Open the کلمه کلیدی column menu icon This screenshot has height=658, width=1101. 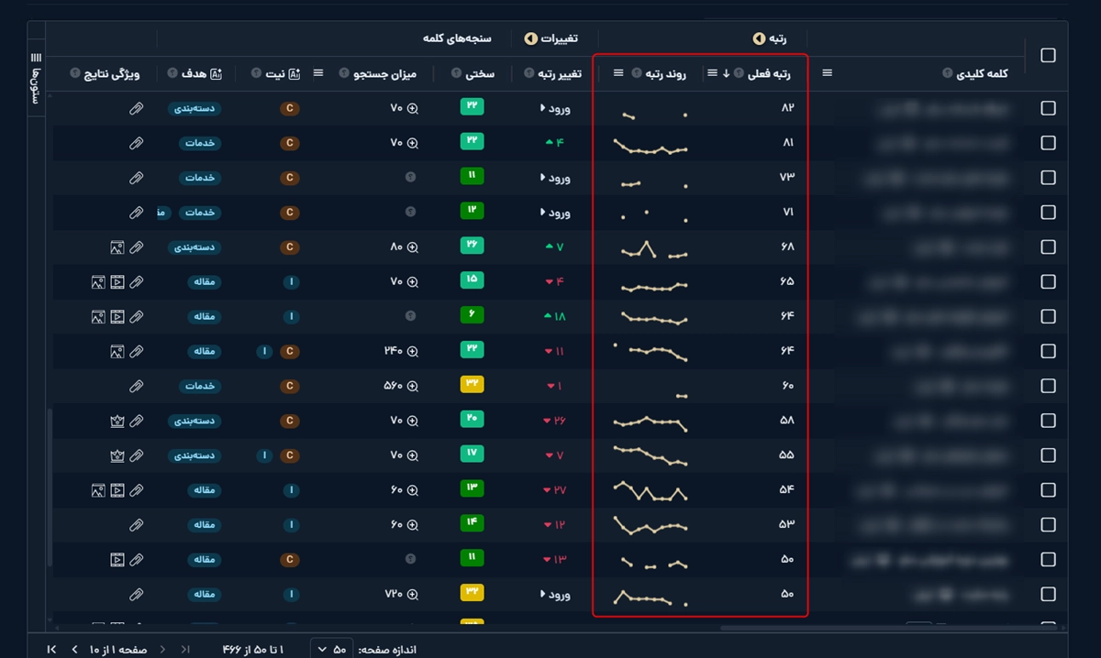coord(827,73)
